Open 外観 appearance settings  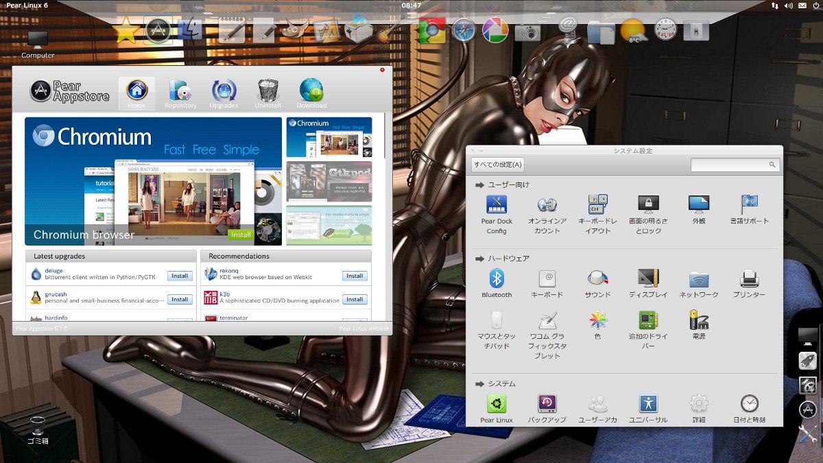pos(699,210)
